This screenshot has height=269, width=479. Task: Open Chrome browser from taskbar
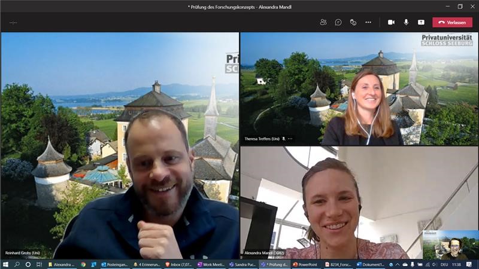(x=83, y=264)
